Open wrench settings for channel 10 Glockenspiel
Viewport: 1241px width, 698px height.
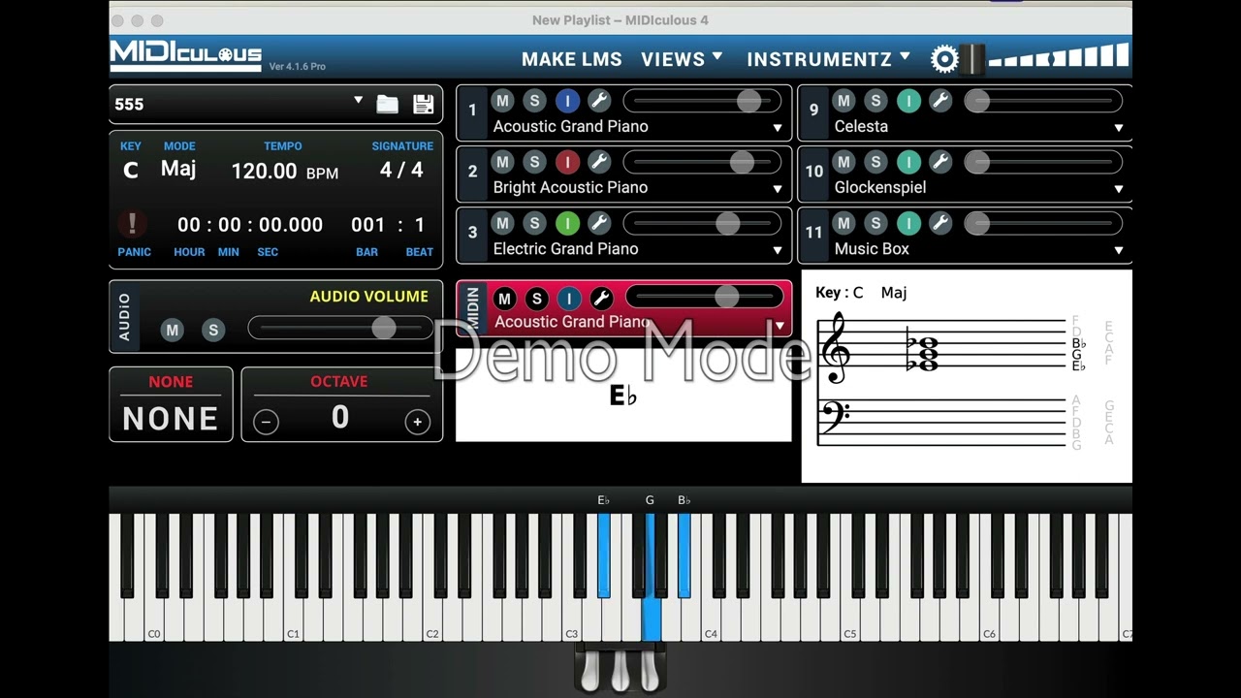(x=940, y=162)
